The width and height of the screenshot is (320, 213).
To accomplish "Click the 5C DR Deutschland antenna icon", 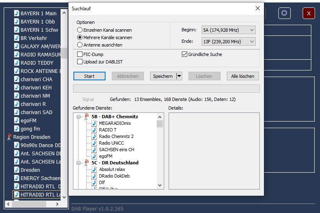I will 87,163.
